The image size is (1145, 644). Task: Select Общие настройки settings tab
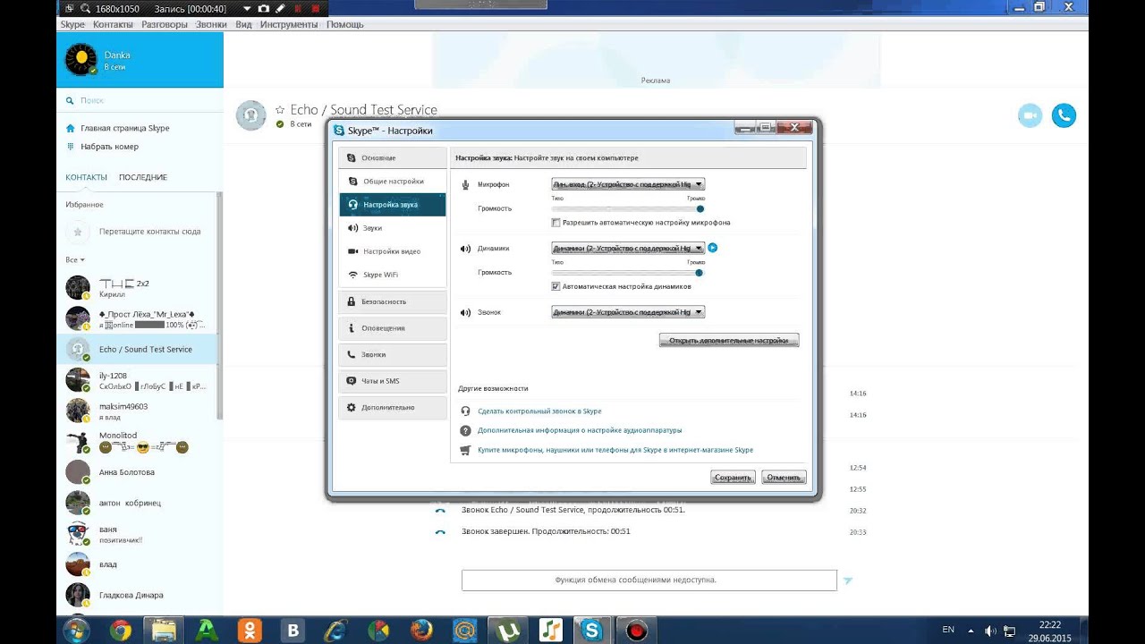tap(392, 182)
